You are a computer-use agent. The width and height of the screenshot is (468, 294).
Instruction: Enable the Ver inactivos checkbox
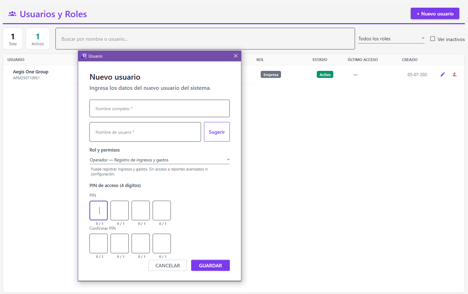433,39
